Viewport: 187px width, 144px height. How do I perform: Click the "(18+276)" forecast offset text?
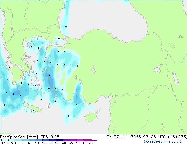point(178,137)
